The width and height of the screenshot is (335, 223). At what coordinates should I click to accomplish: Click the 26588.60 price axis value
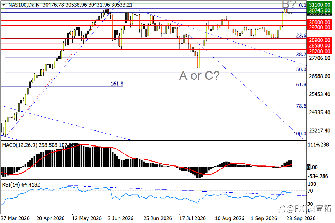tap(320, 76)
